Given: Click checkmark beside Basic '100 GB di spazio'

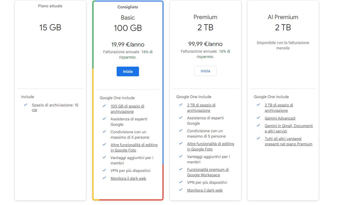Looking at the screenshot, I should point(104,106).
